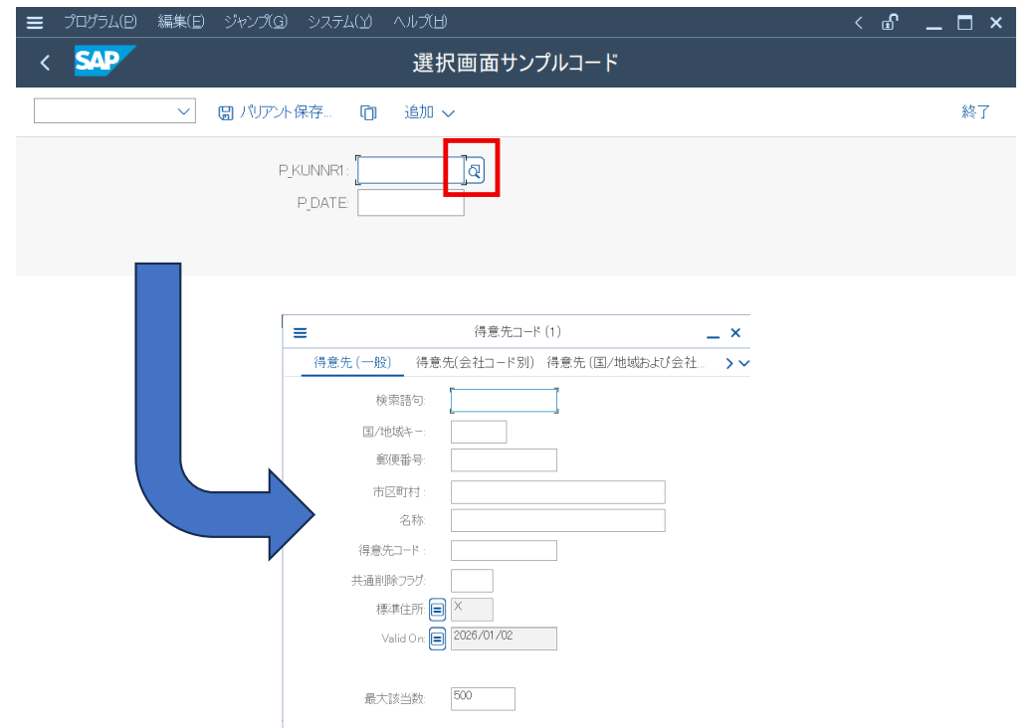Image resolution: width=1032 pixels, height=728 pixels.
Task: Click the SAP logo
Action: (104, 61)
